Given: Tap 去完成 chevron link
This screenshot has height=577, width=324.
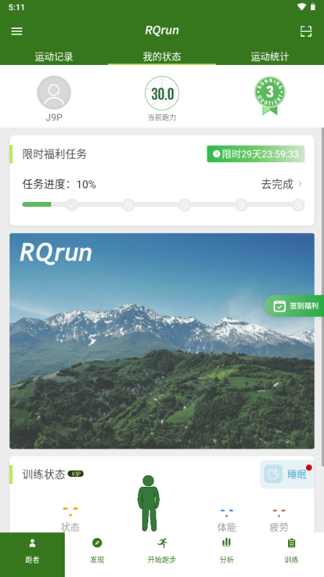Looking at the screenshot, I should (x=282, y=184).
